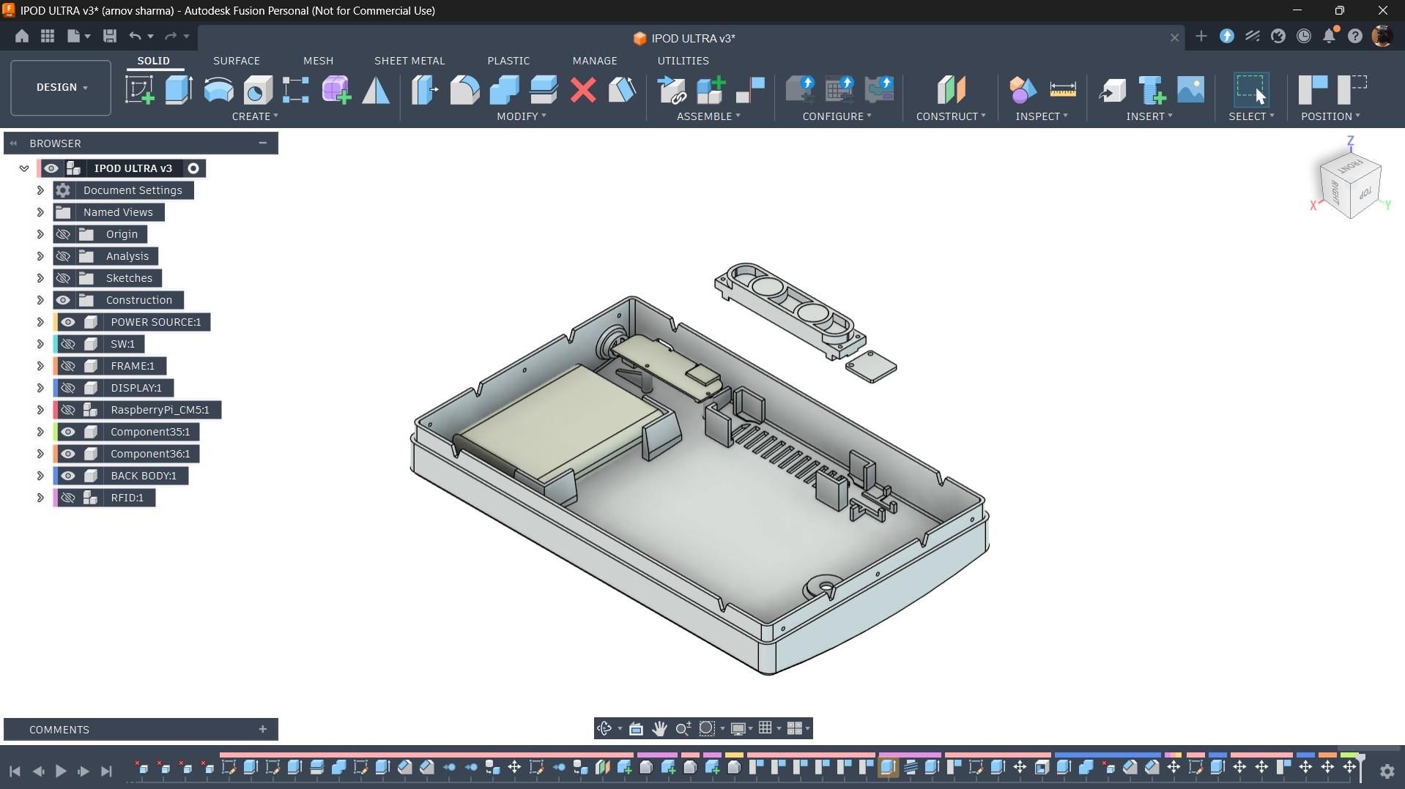Expand the Named Views folder
Viewport: 1405px width, 789px height.
tap(40, 212)
